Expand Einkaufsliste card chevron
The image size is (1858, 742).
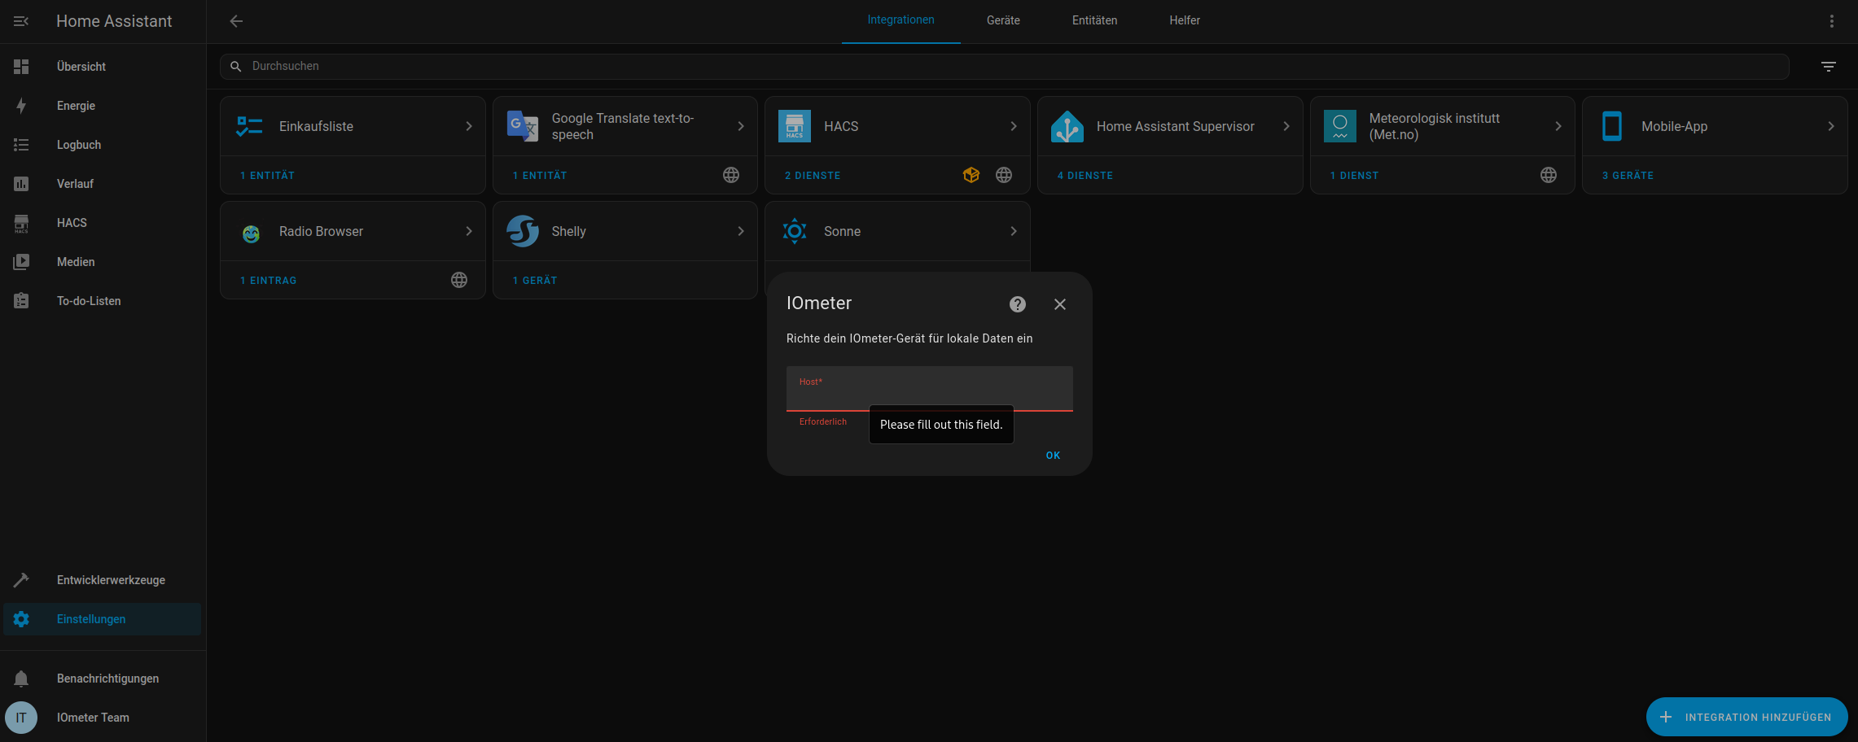469,126
